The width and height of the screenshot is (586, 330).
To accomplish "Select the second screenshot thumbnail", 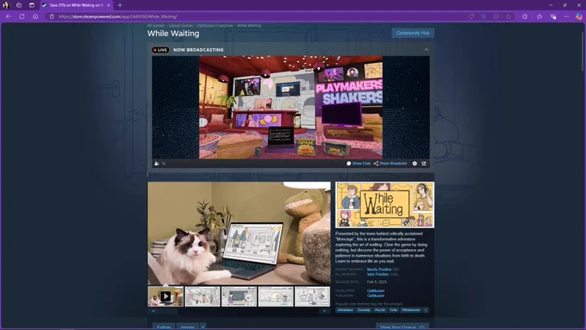I will coord(203,296).
